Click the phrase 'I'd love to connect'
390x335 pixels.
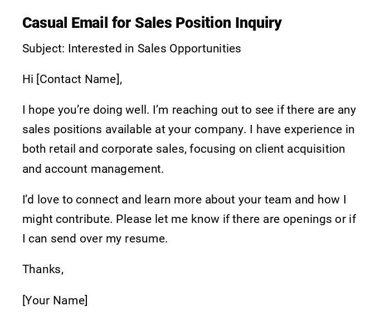70,200
